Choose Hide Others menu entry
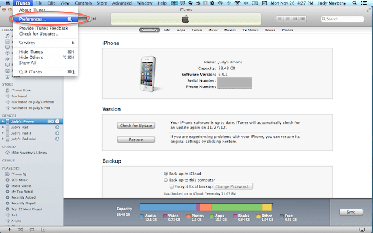This screenshot has height=233, width=373. pos(45,57)
